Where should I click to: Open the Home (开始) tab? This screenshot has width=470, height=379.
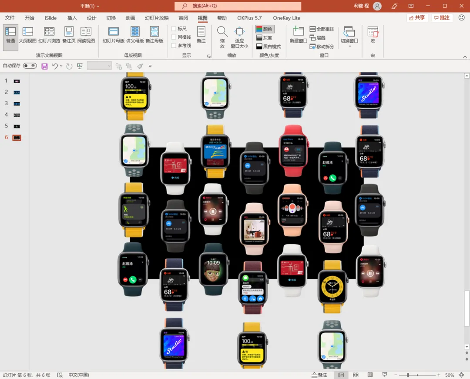(30, 18)
